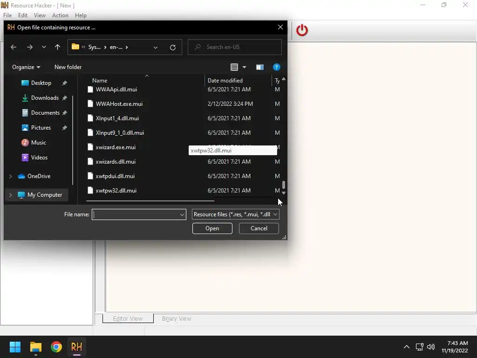Toggle the preview pane icon
The image size is (477, 358).
pos(260,67)
